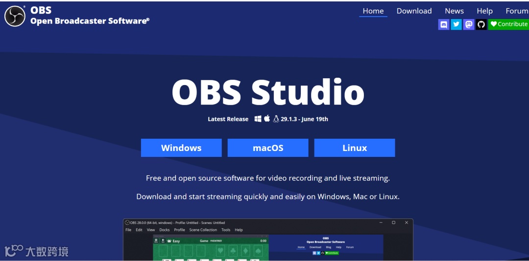This screenshot has width=529, height=261.
Task: Open the Docks menu in the OBS window
Action: point(165,230)
